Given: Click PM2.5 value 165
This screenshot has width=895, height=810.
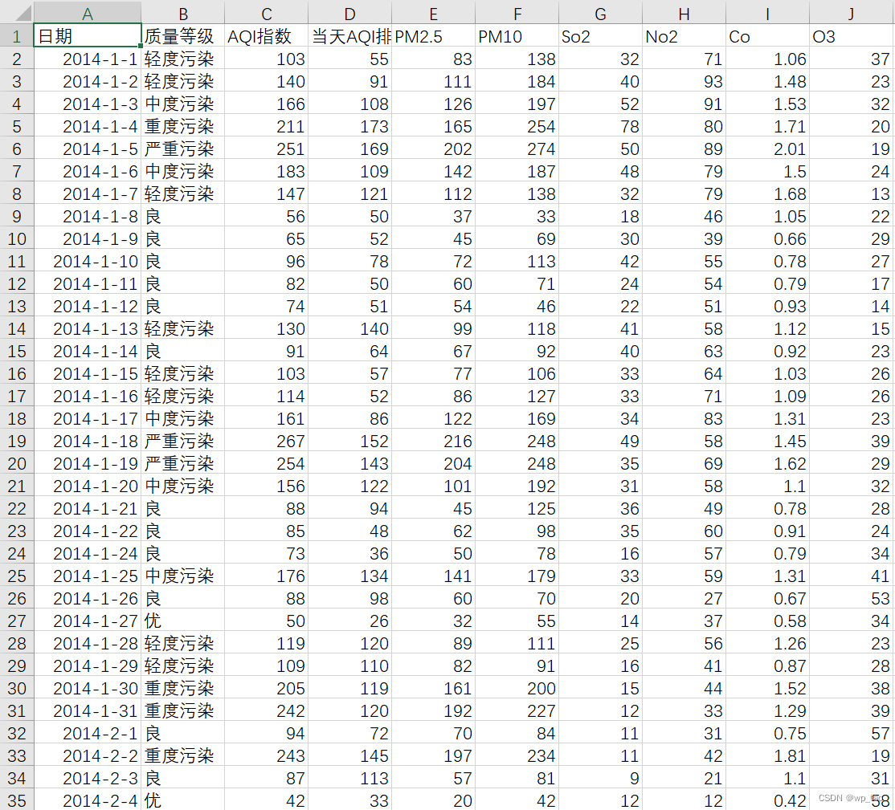Looking at the screenshot, I should [x=433, y=126].
